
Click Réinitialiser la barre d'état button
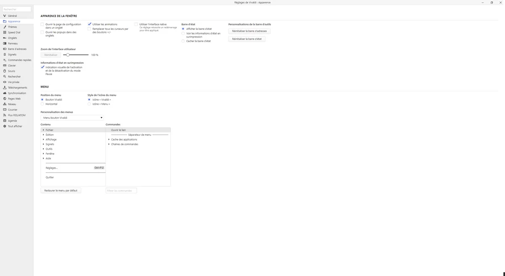tap(247, 39)
